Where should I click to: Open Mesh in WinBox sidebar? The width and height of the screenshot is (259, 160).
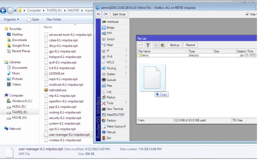pyautogui.click(x=110, y=45)
